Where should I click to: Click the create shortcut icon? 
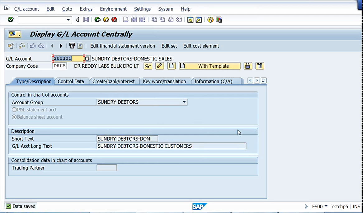point(199,20)
